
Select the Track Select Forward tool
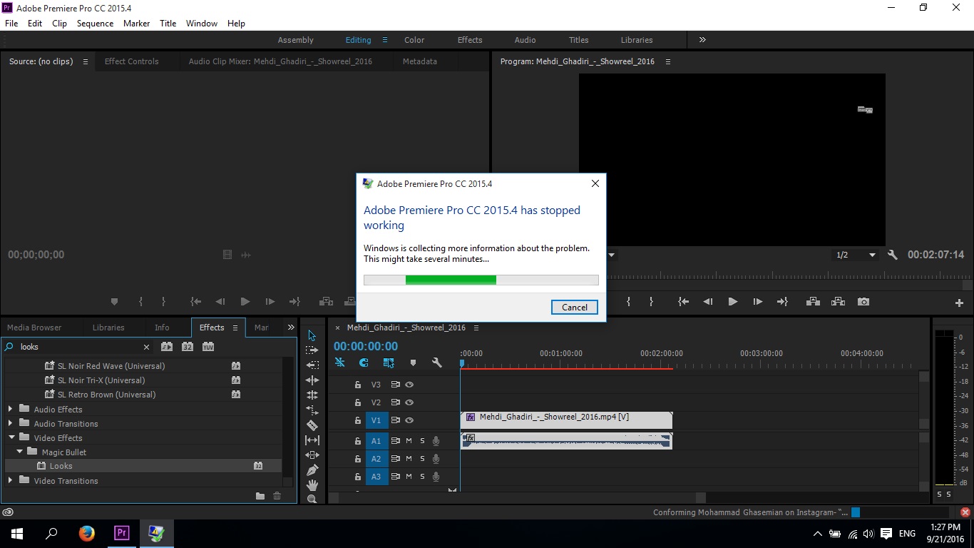[x=312, y=350]
